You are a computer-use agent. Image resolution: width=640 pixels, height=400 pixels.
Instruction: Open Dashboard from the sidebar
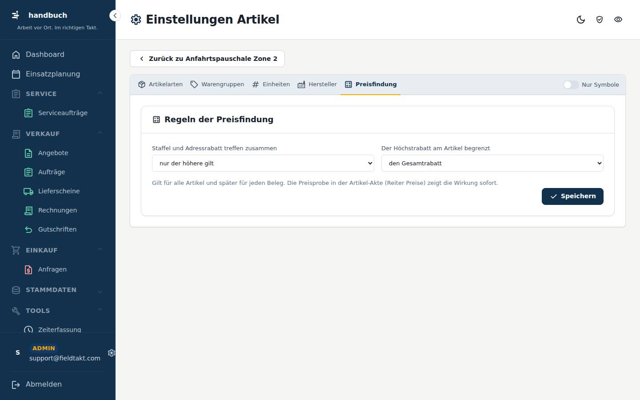click(x=58, y=55)
